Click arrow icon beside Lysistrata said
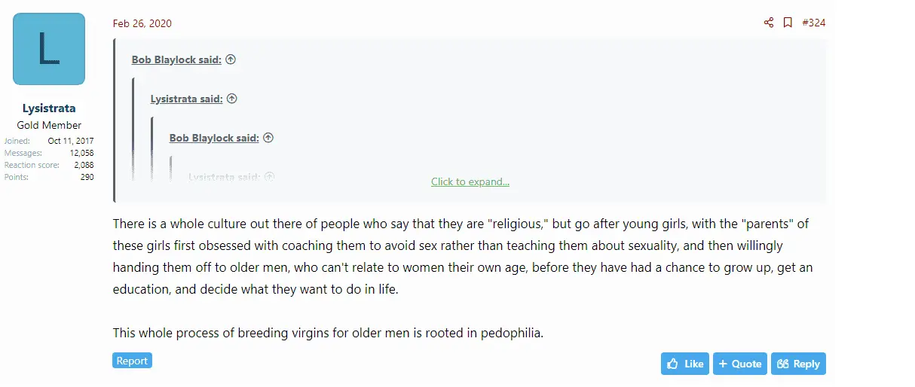The height and width of the screenshot is (387, 915). click(232, 99)
